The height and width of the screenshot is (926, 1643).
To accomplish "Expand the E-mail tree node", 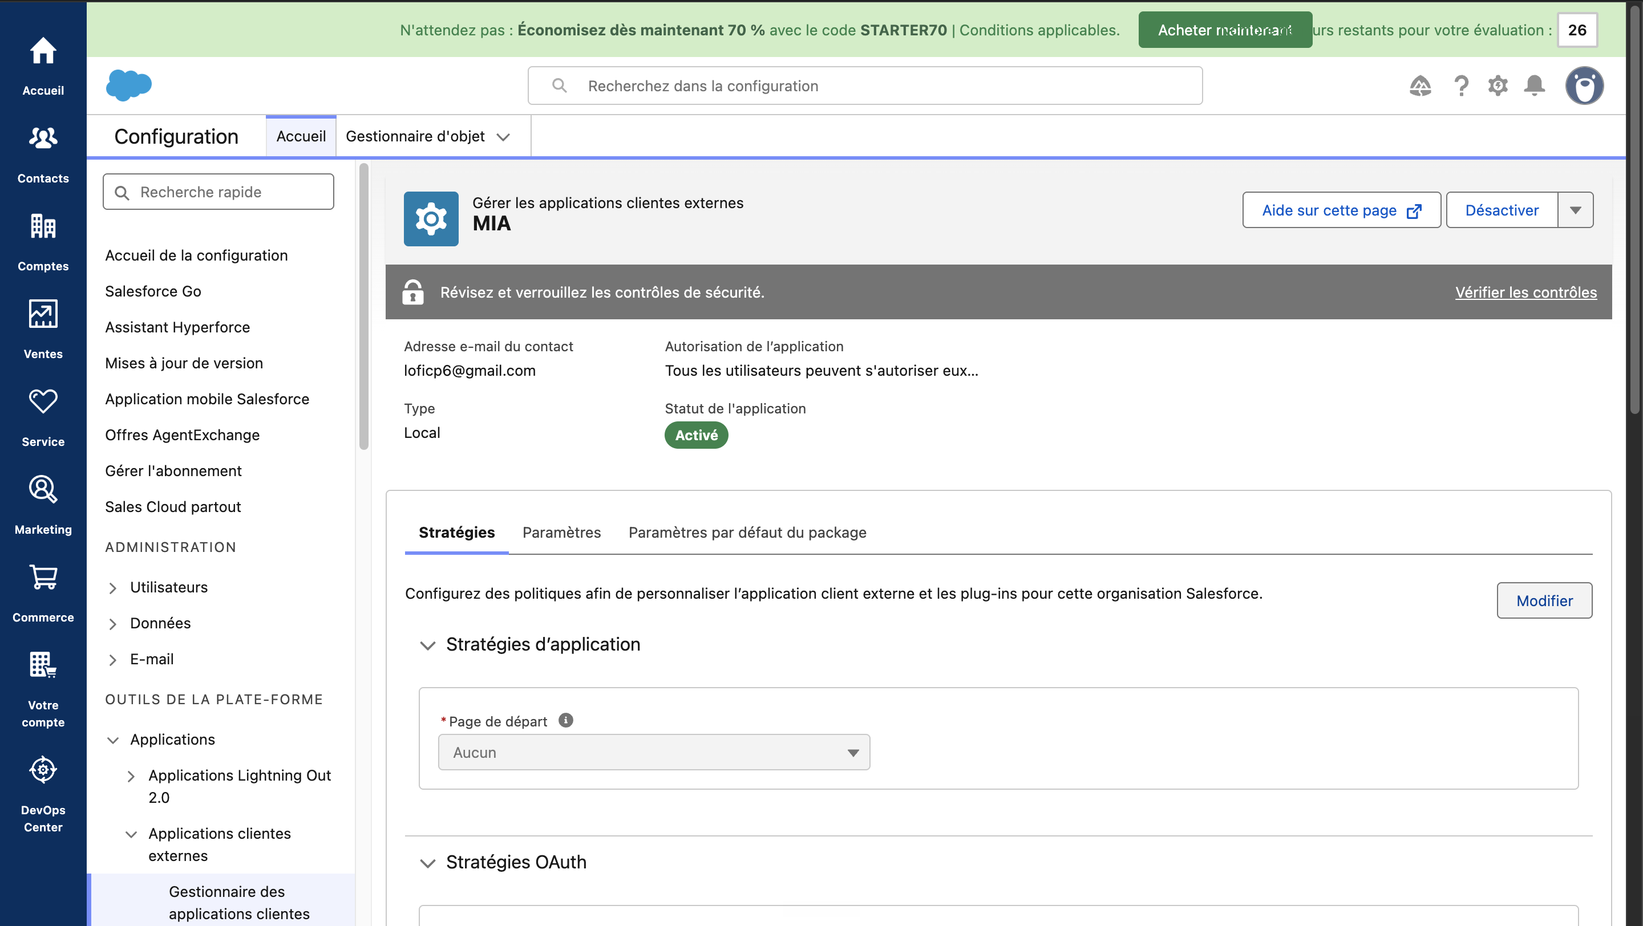I will tap(113, 660).
